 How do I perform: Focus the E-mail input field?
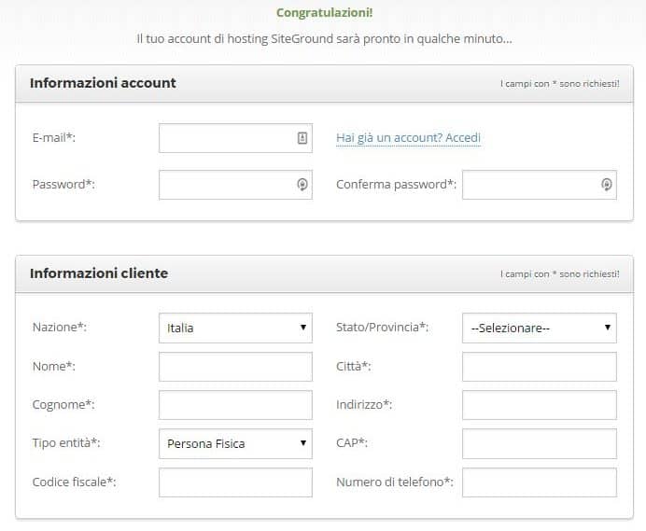[x=235, y=138]
